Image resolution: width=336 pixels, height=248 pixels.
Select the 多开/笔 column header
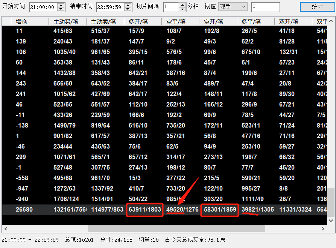coord(143,22)
